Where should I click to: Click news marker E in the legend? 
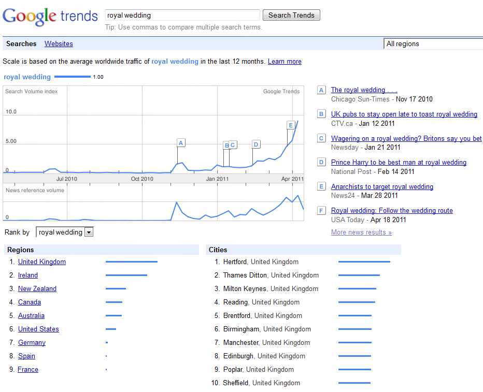321,187
